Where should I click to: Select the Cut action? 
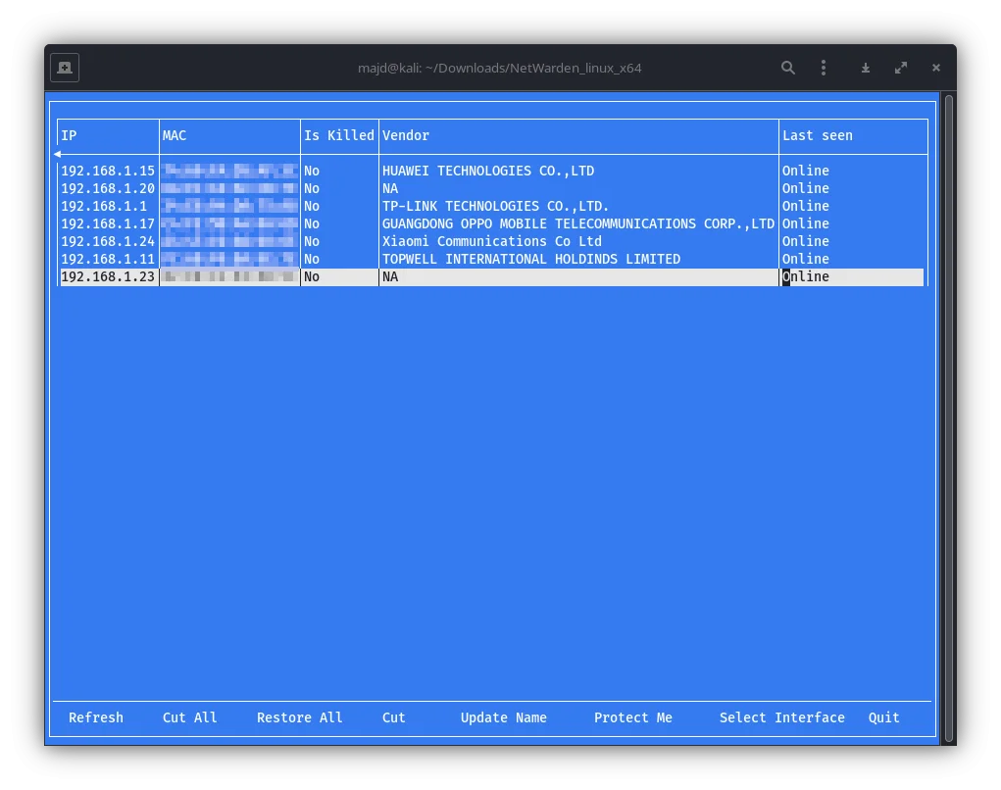394,717
